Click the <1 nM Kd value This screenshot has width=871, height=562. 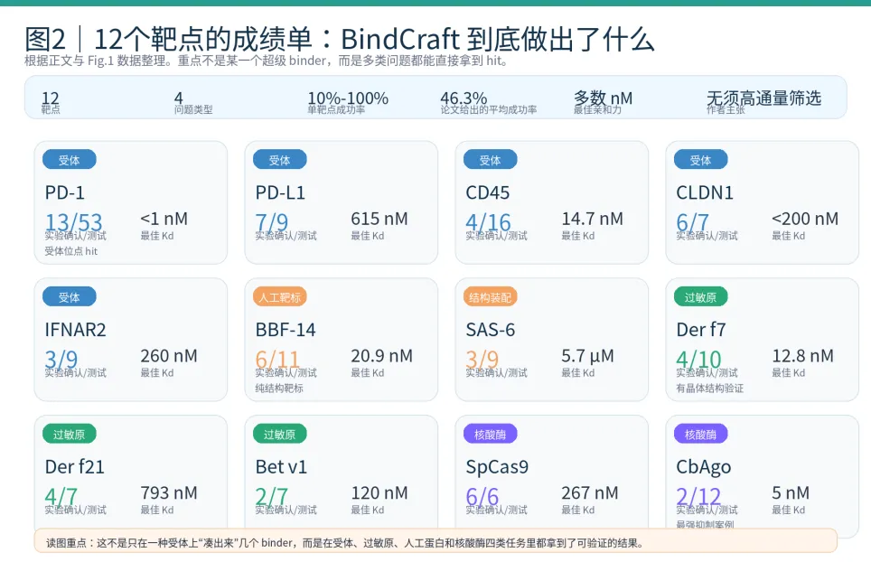164,219
